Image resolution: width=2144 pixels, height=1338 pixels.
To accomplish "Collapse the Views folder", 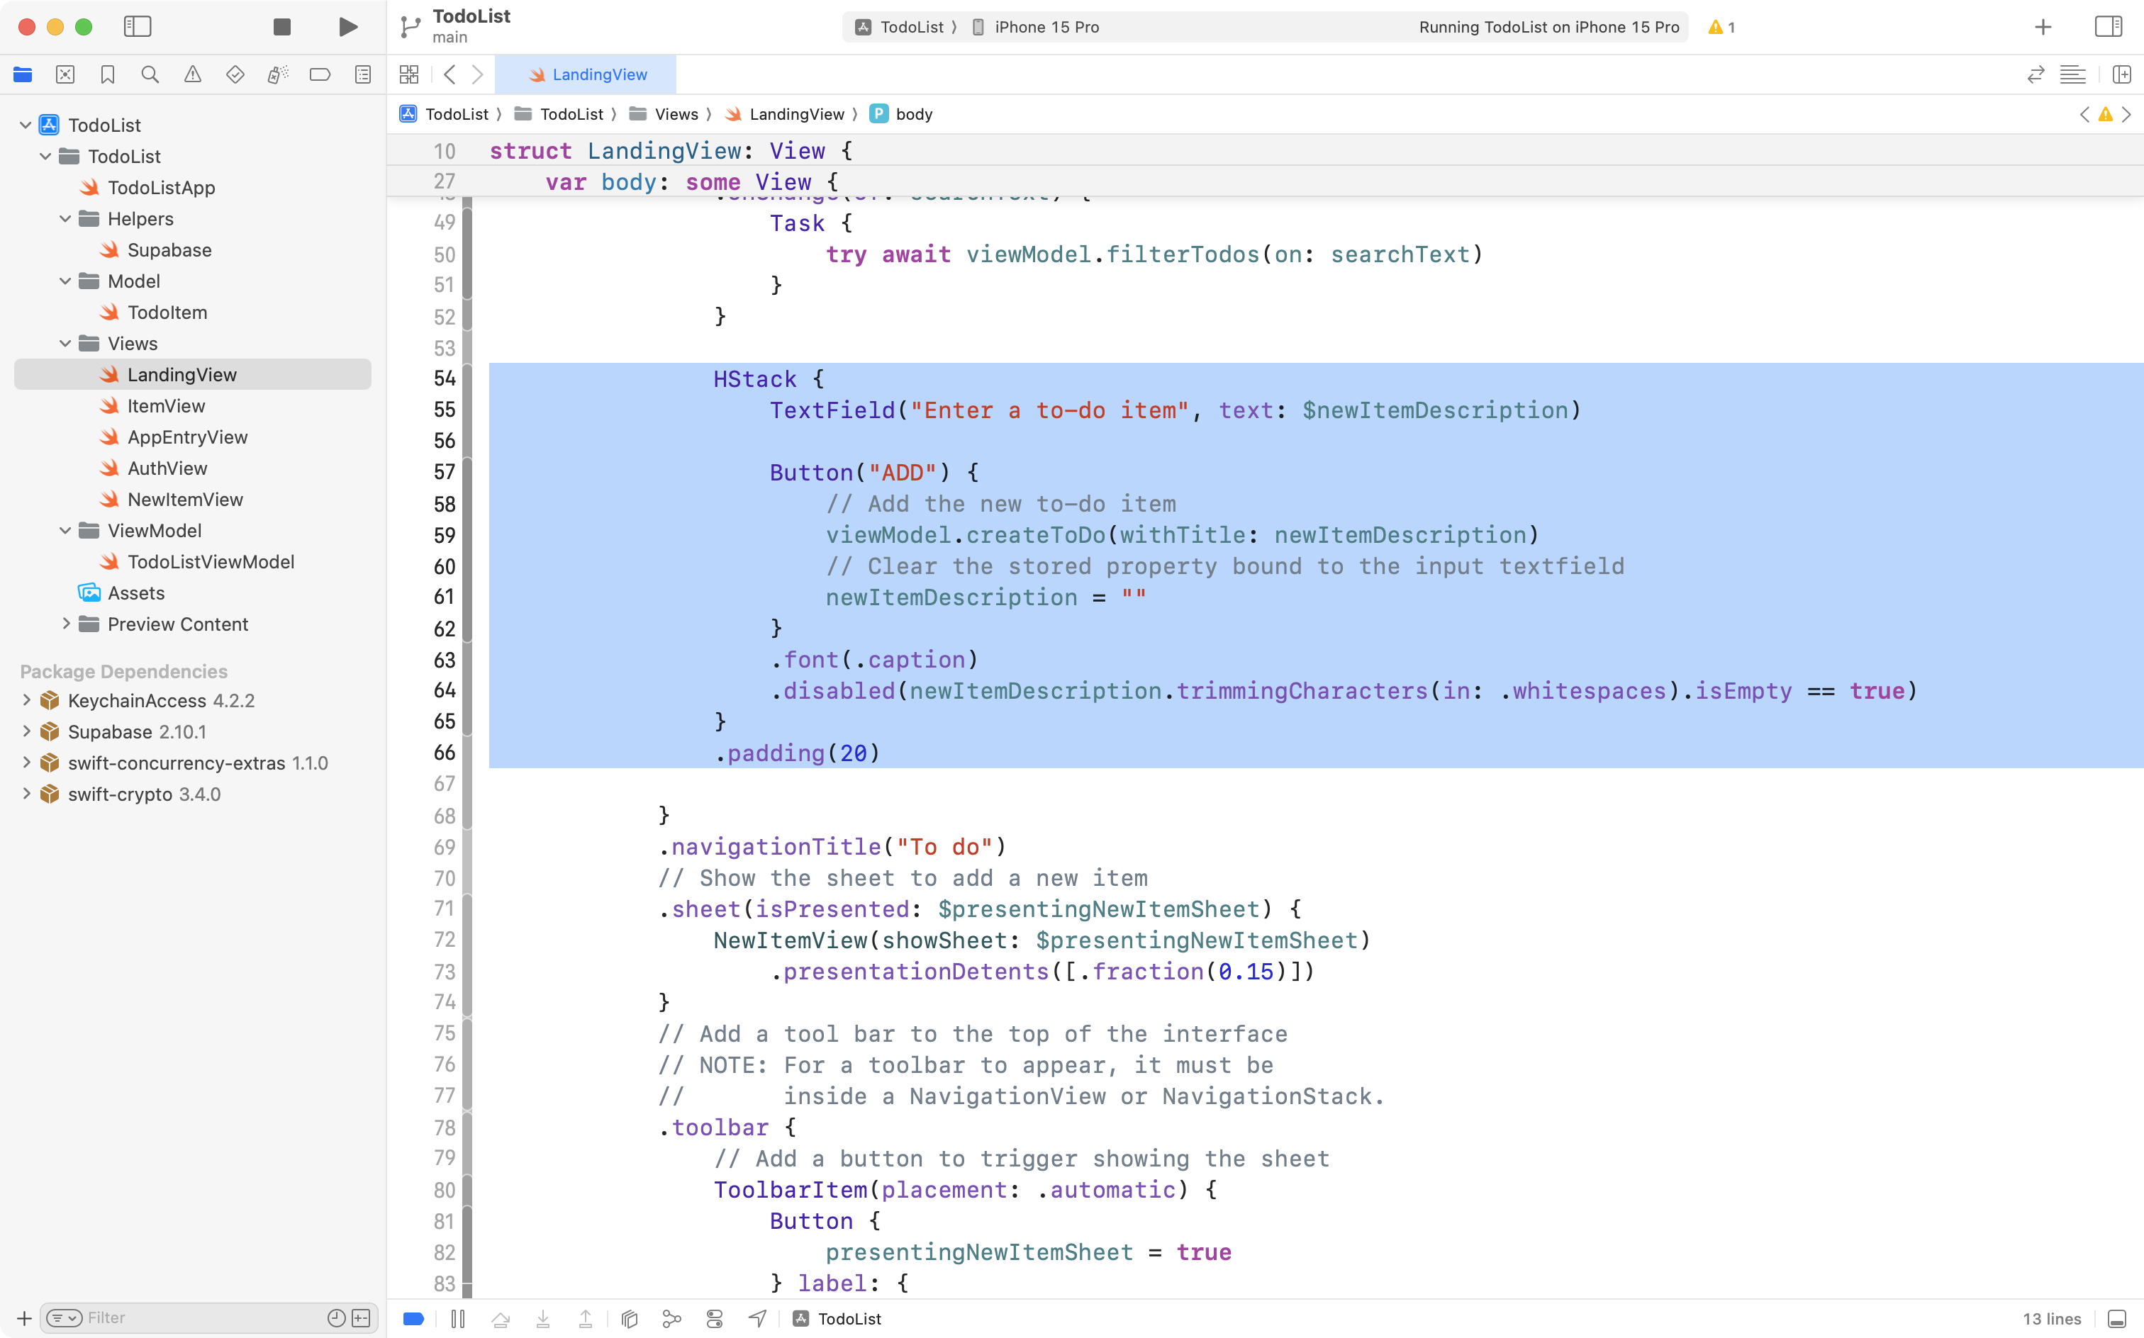I will tap(65, 343).
